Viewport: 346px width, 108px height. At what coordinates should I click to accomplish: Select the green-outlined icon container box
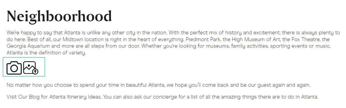[x=24, y=67]
